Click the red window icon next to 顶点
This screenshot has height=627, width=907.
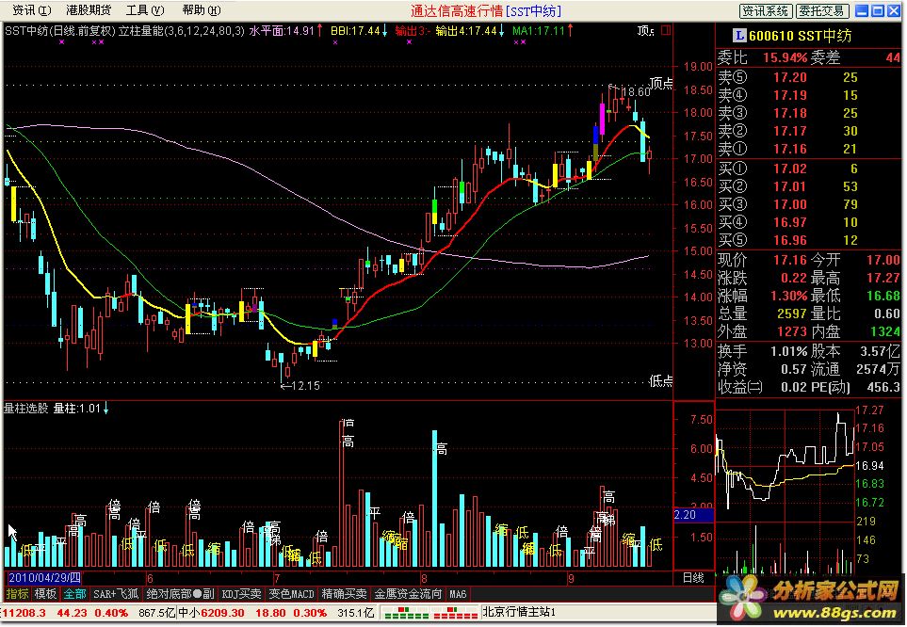pos(666,30)
